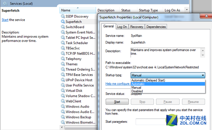Click the Windows Biometri... gear icon
Screen dimensions: 212x130
pyautogui.click(x=63, y=122)
